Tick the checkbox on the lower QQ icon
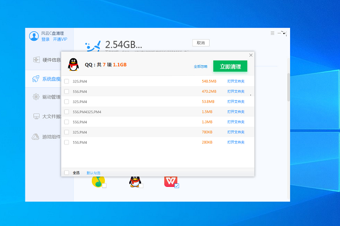 pyautogui.click(x=141, y=186)
